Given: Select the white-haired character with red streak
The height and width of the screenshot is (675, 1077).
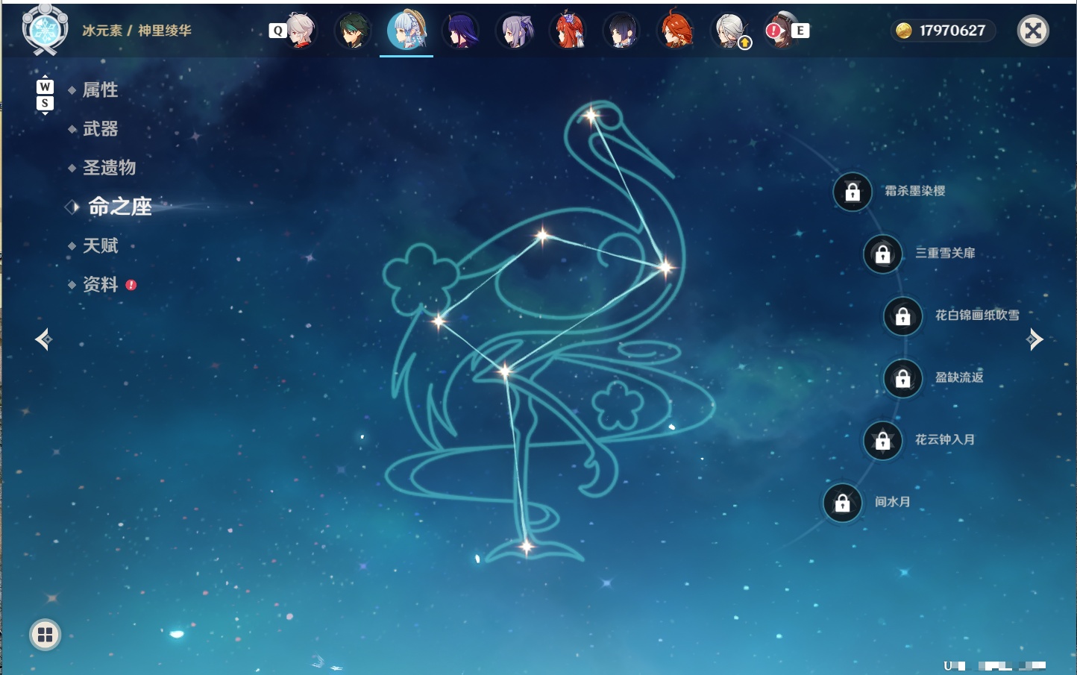Looking at the screenshot, I should pos(301,31).
